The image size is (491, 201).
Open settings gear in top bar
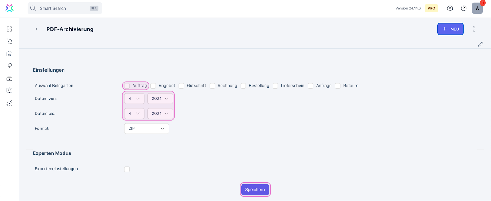(450, 8)
